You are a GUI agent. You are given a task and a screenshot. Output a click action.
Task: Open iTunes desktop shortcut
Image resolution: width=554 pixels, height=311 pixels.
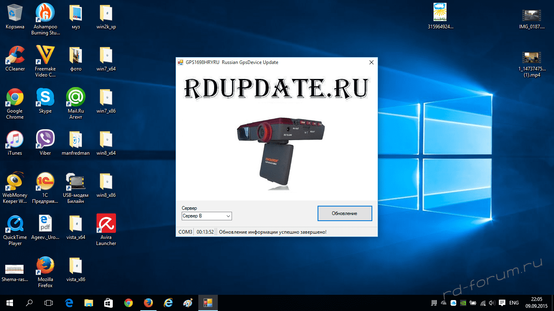tap(15, 140)
